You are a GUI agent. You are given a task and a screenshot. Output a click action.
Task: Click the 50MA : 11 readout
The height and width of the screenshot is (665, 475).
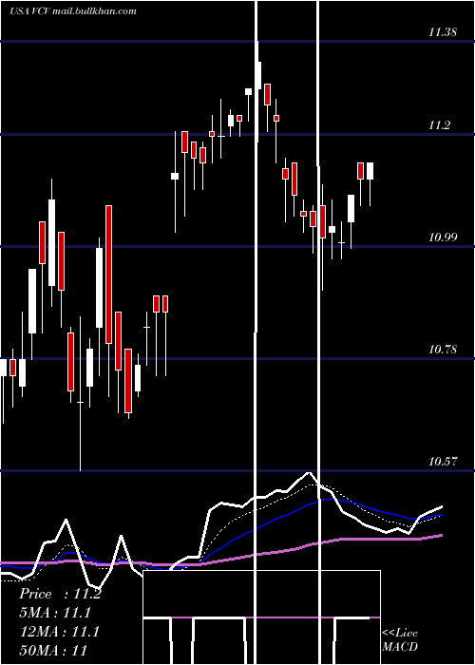tap(53, 650)
